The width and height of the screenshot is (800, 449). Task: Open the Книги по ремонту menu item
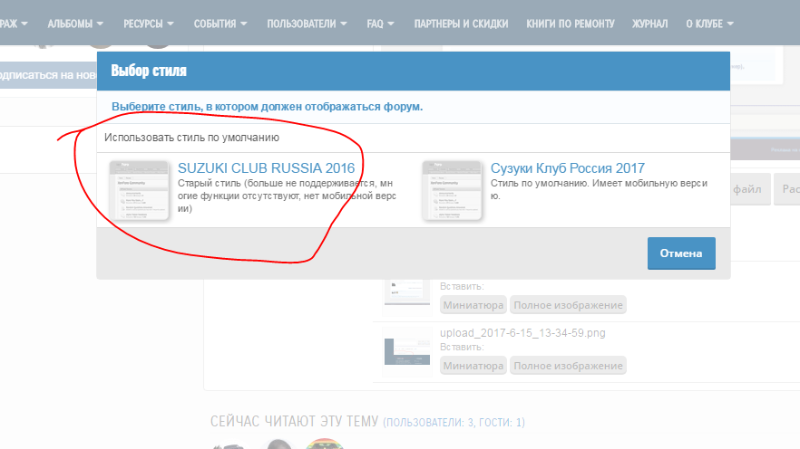click(x=570, y=23)
